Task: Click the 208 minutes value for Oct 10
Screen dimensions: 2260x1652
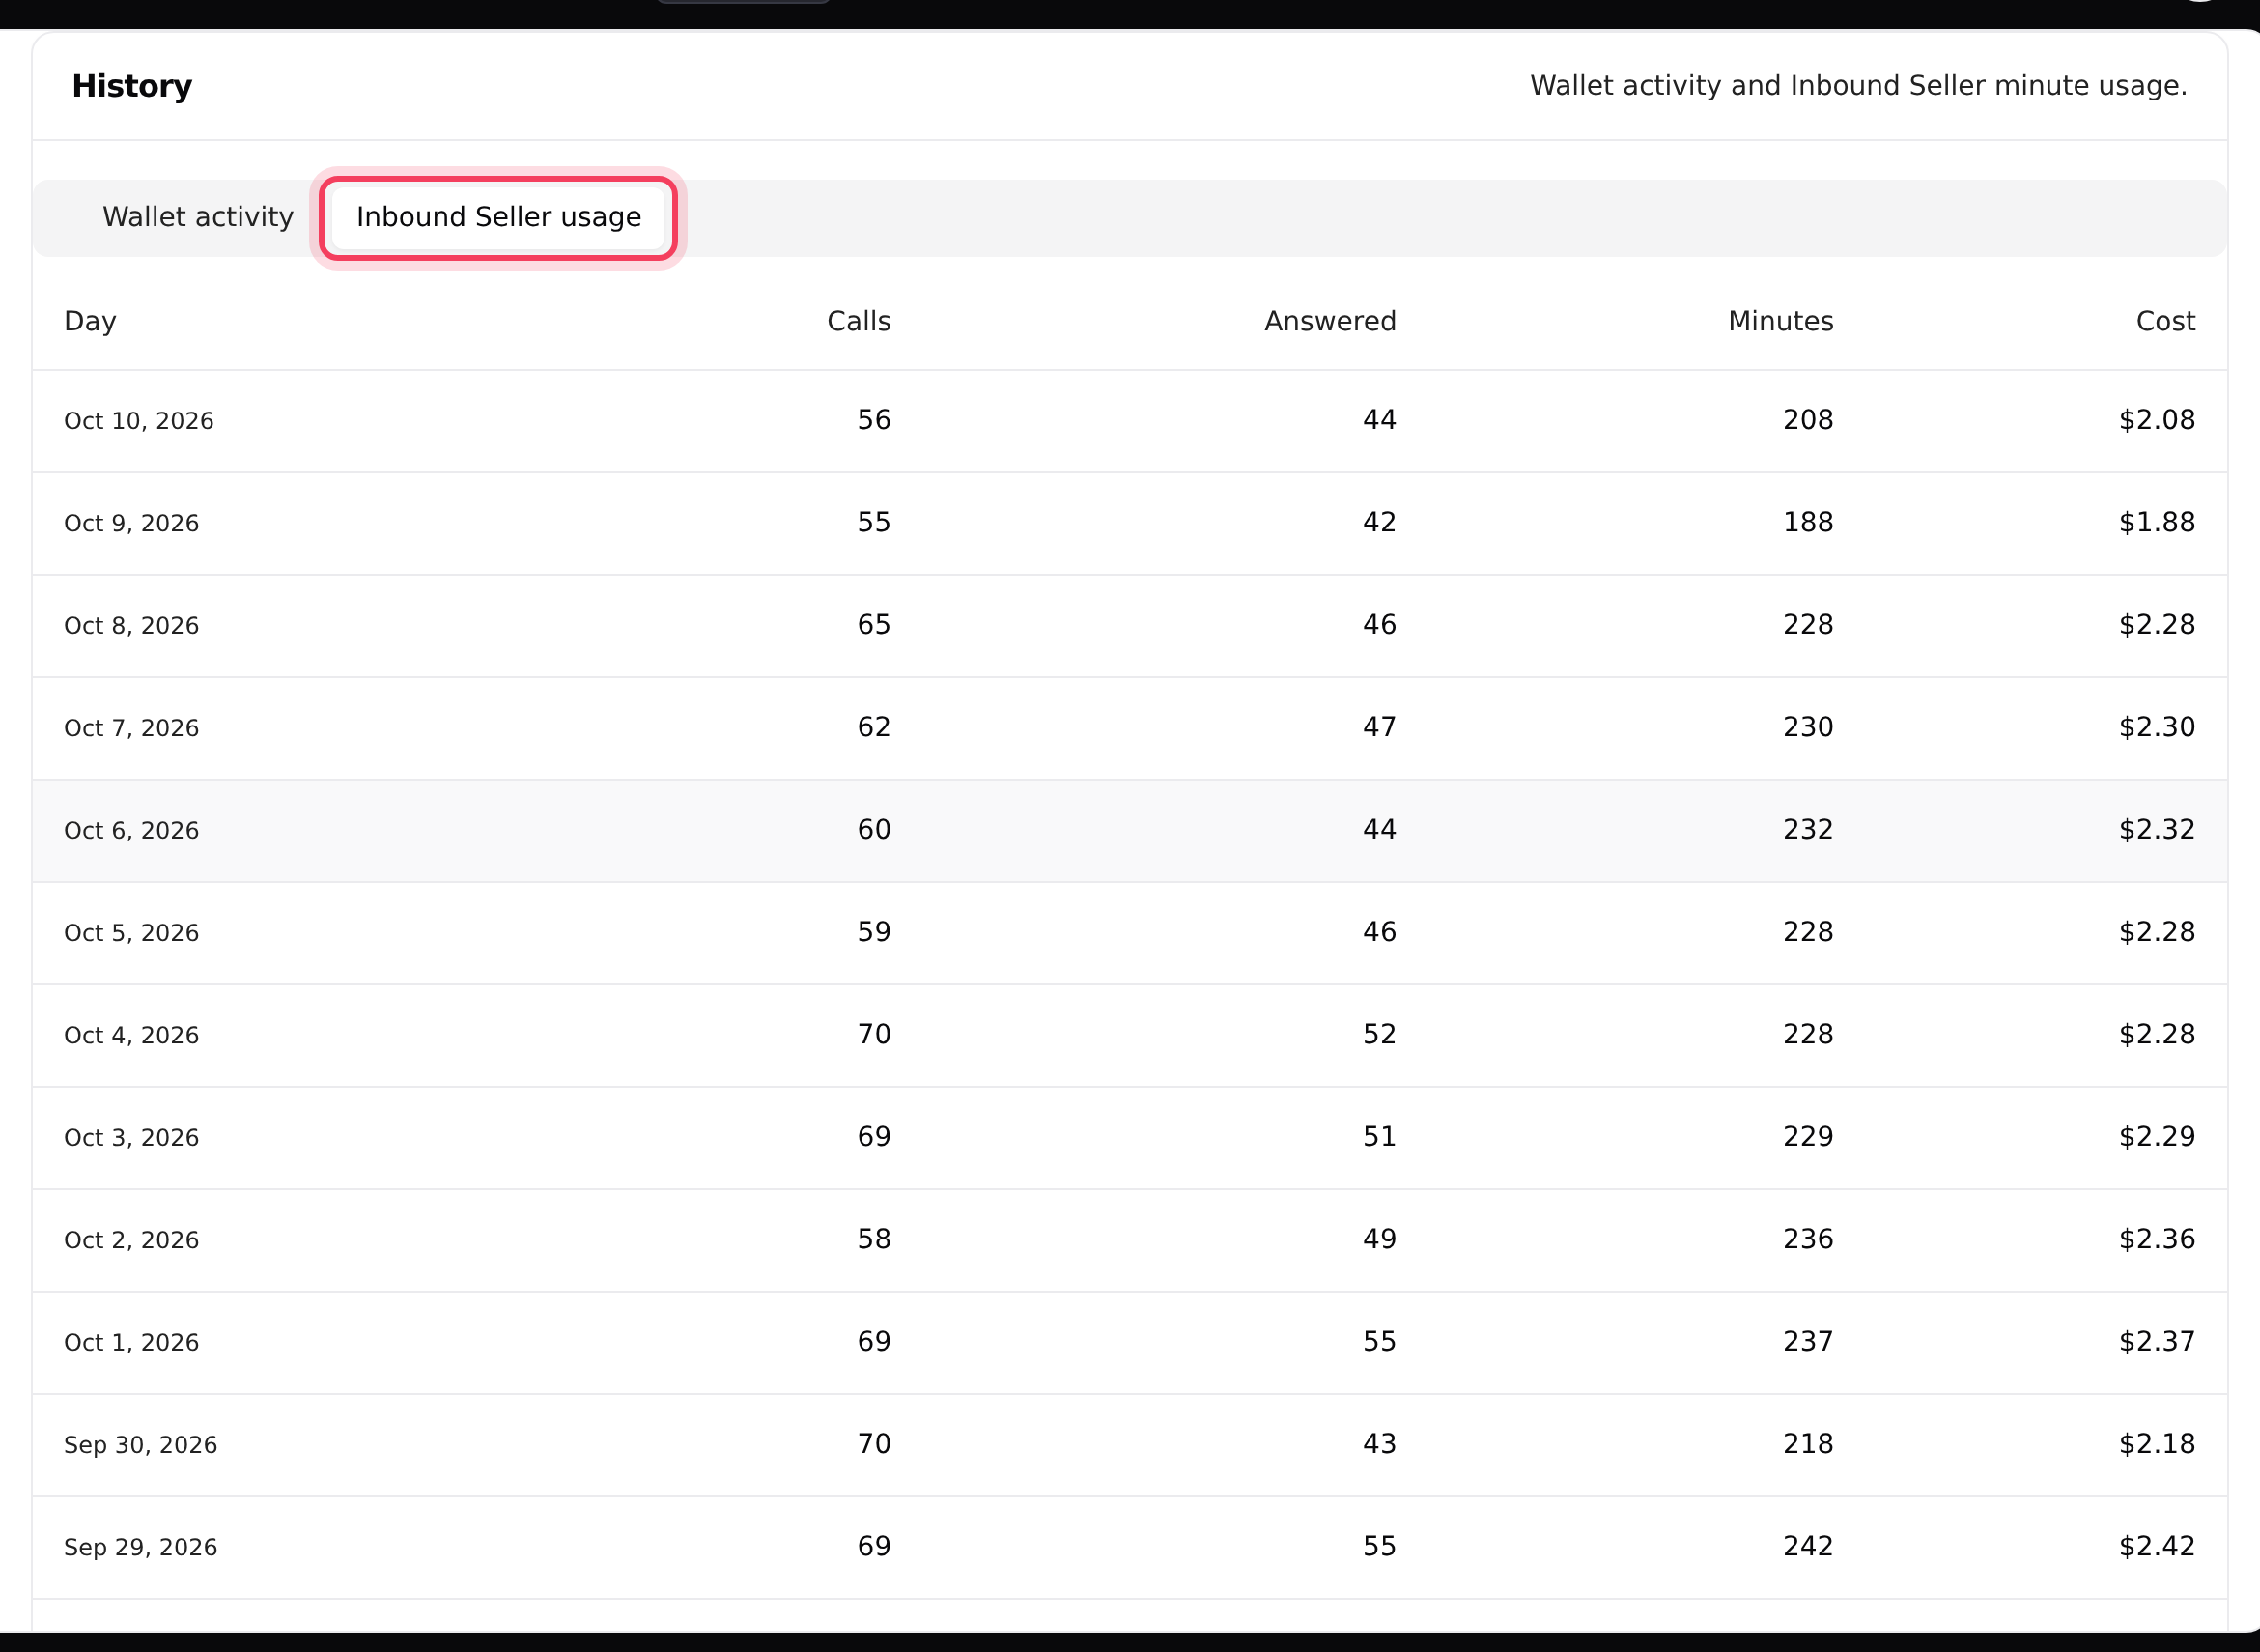Action: pyautogui.click(x=1808, y=420)
